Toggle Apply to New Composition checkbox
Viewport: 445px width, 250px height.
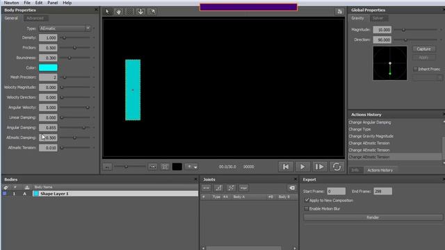[307, 200]
